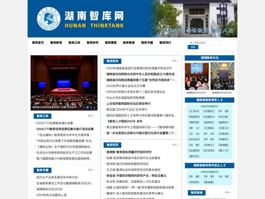This screenshot has height=199, width=265.
Task: Click the 湖湘智库论坛 section header
Action: [x=209, y=58]
